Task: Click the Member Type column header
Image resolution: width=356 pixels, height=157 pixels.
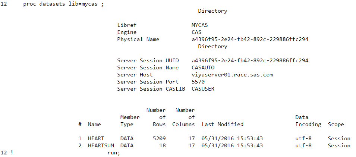Action: click(x=130, y=120)
